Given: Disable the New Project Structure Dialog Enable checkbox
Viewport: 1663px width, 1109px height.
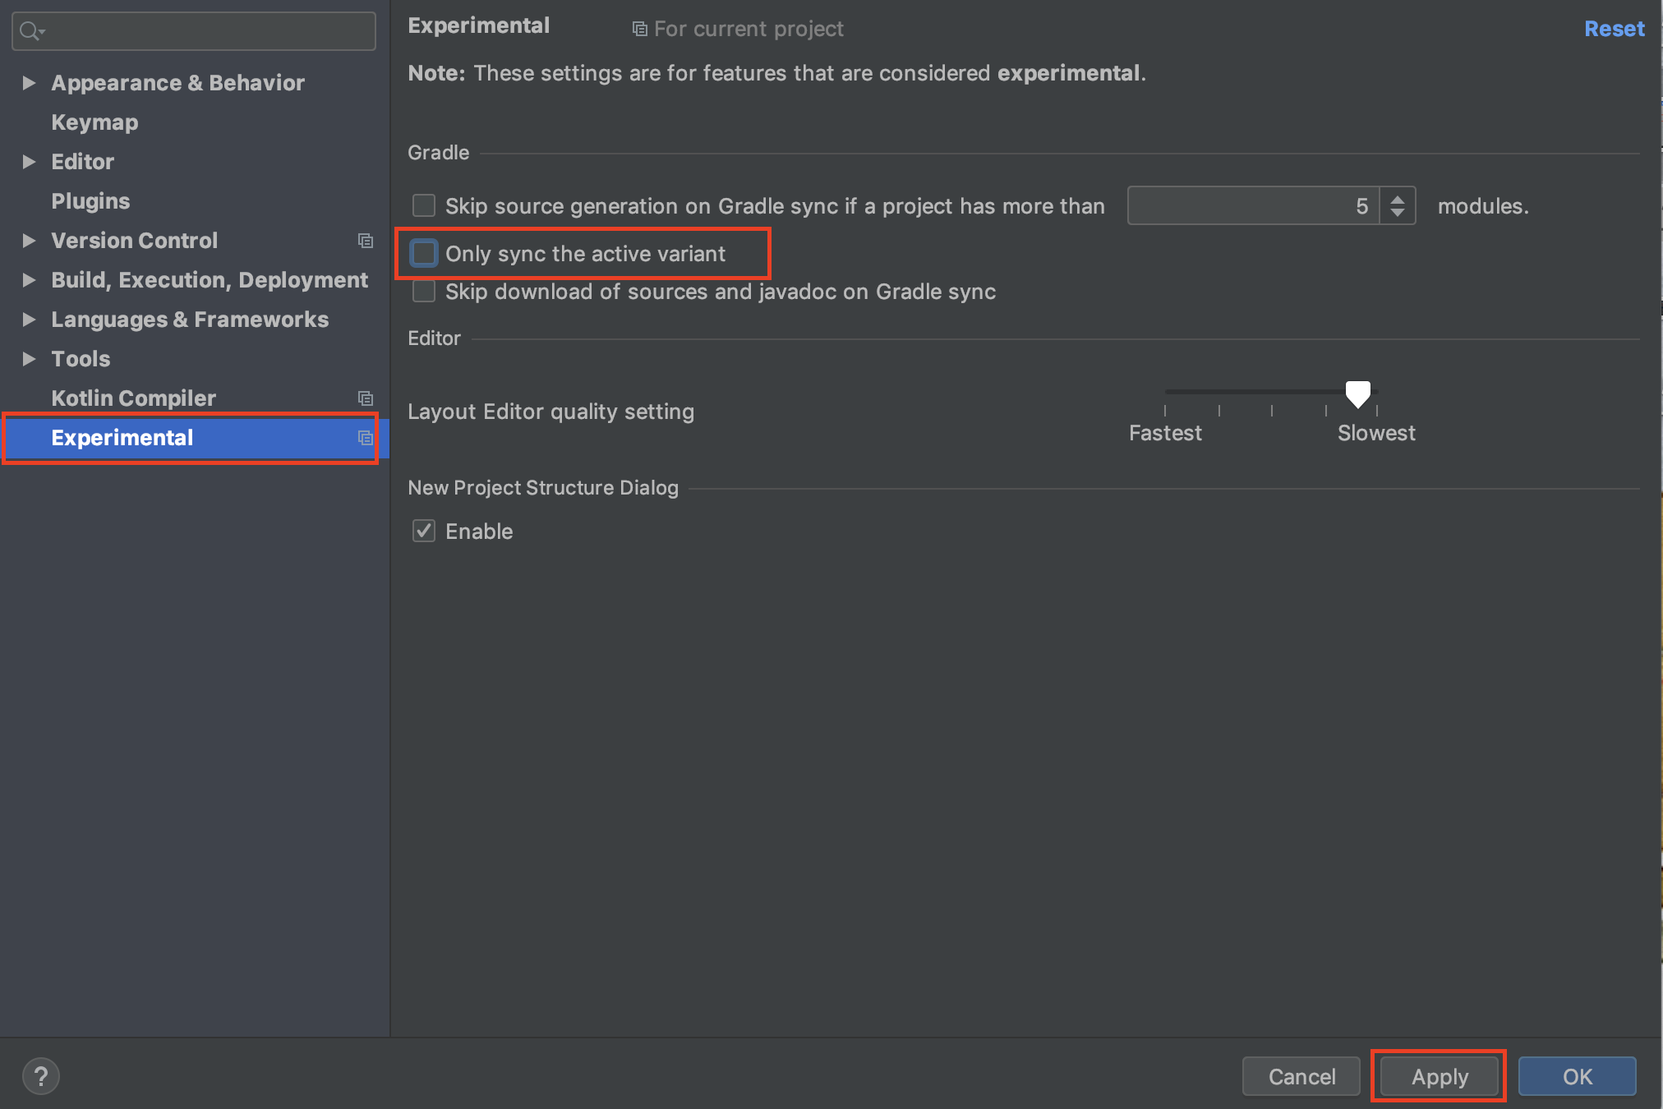Looking at the screenshot, I should (x=423, y=531).
